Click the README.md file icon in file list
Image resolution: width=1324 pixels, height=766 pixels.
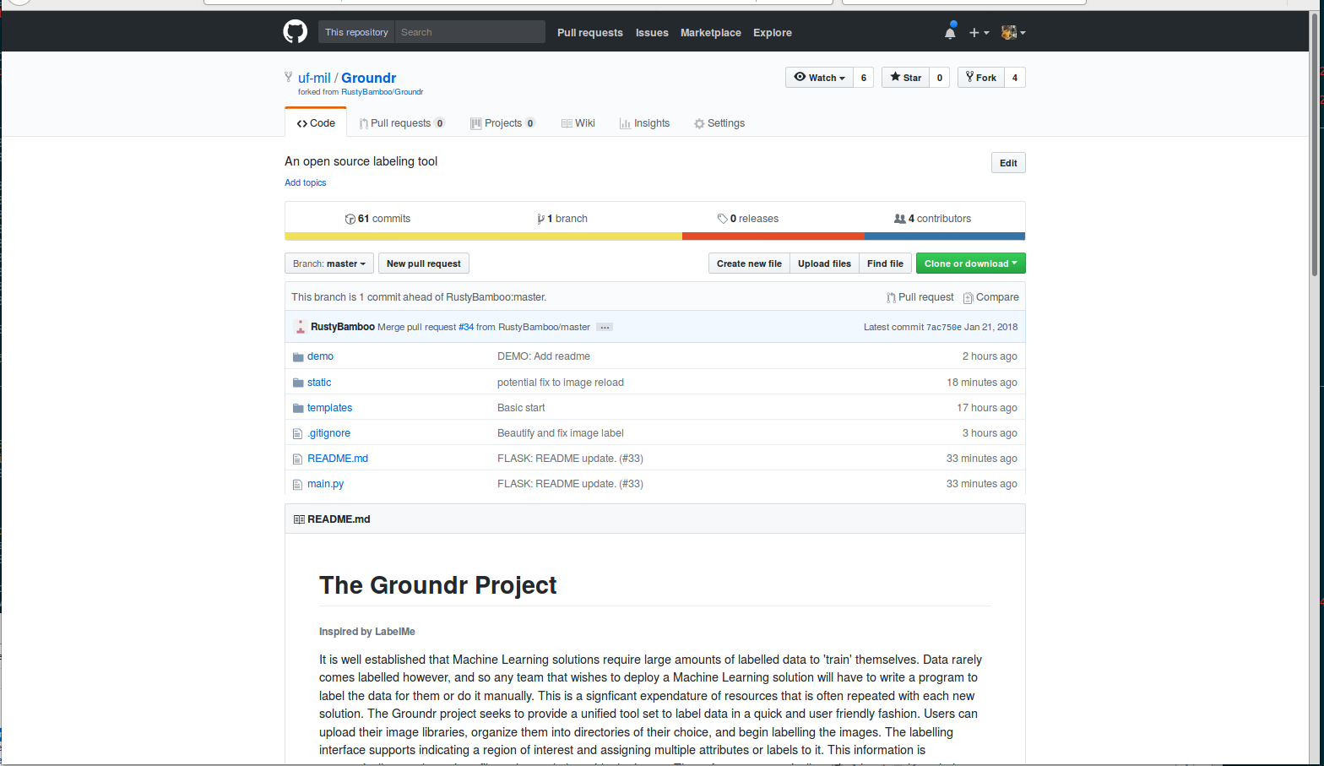[x=297, y=459]
